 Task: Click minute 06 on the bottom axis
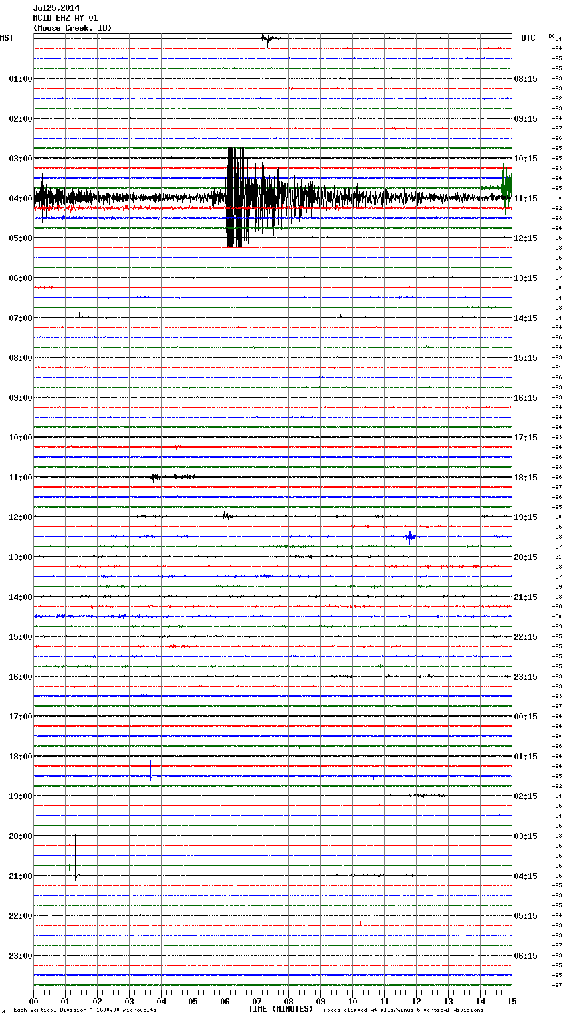click(225, 1001)
